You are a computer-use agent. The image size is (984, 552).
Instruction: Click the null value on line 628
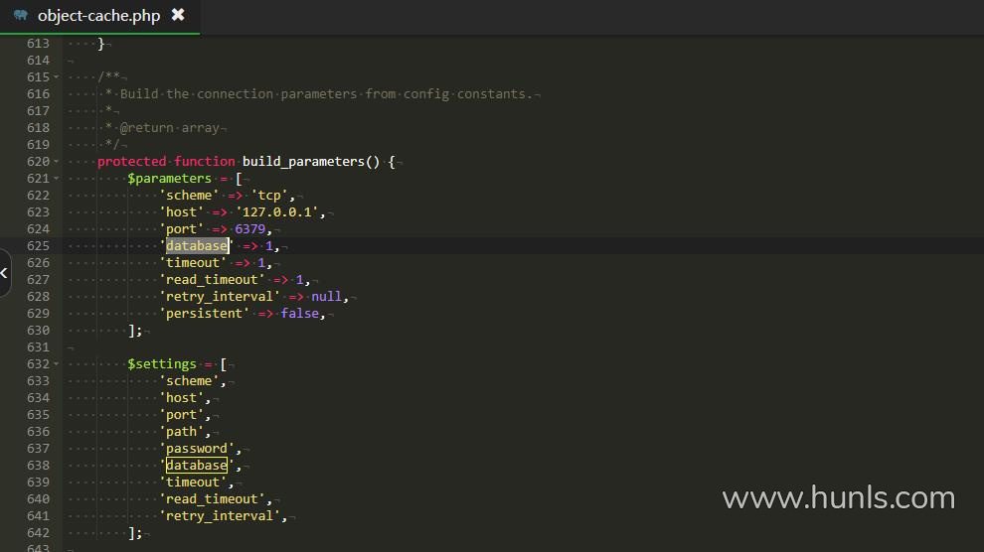(x=326, y=297)
